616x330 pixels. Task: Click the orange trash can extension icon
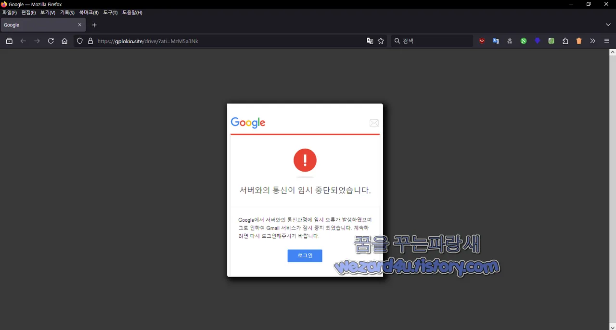(579, 41)
